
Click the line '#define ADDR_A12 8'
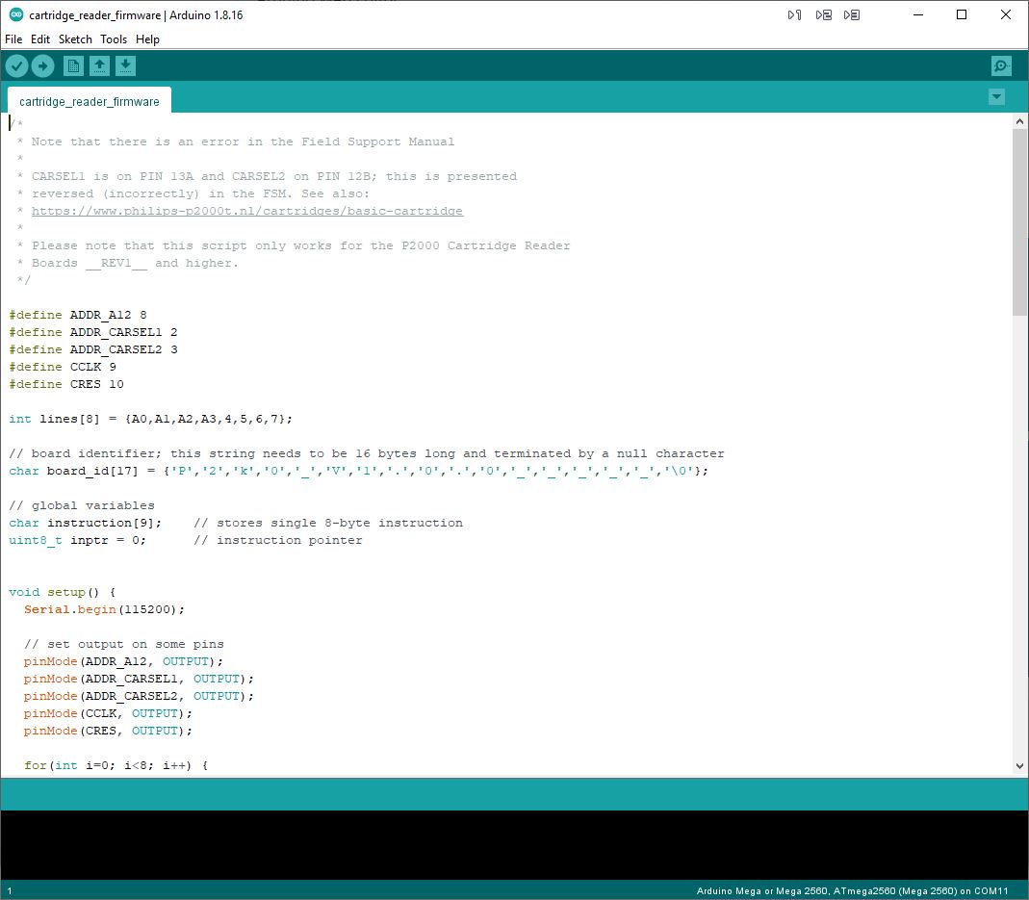[77, 315]
